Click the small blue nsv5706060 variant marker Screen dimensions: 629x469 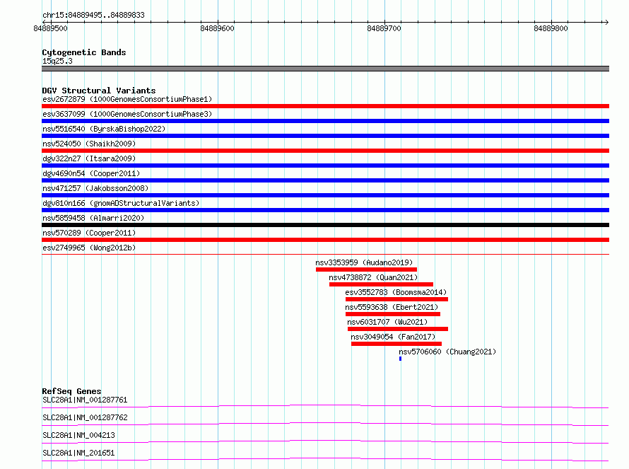(400, 359)
